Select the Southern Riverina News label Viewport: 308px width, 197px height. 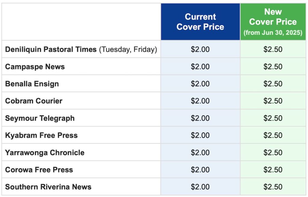[48, 187]
